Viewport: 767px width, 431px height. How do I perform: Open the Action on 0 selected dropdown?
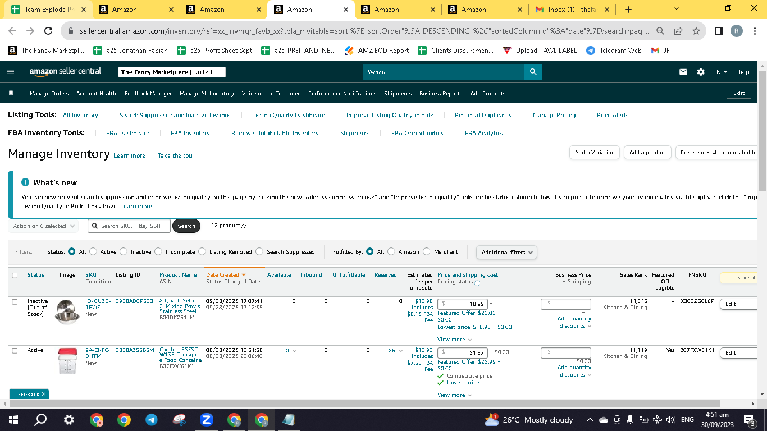tap(44, 226)
